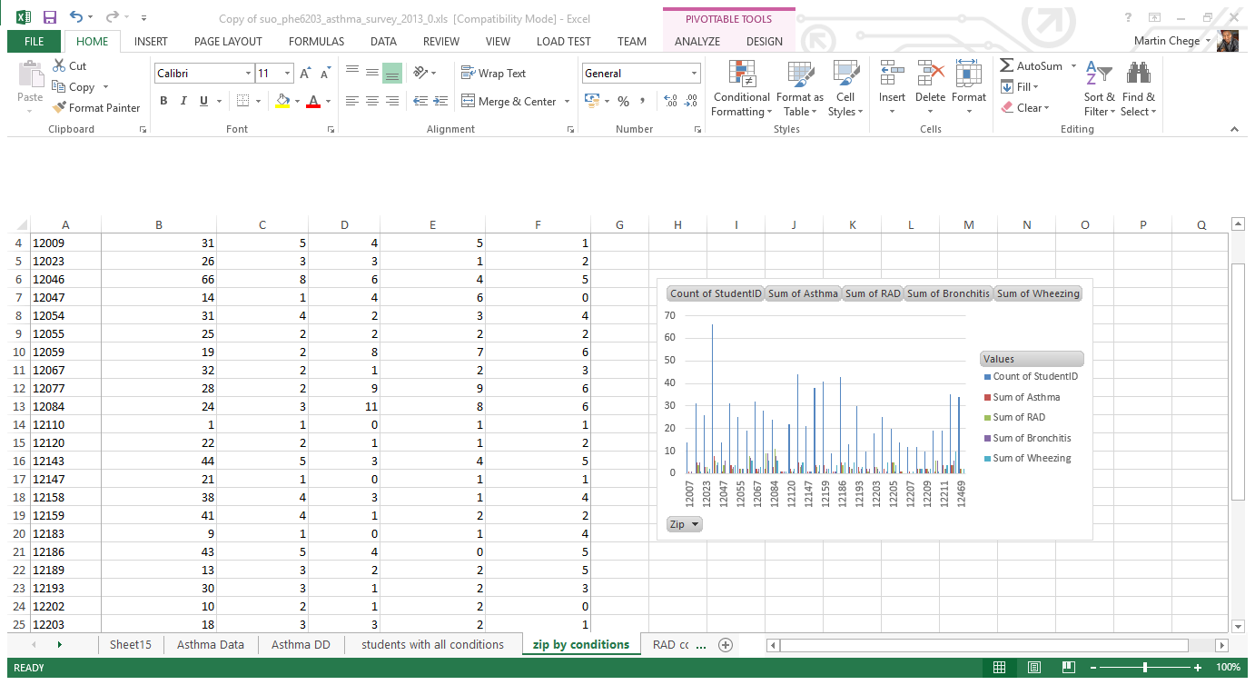Switch to the Asthma Data sheet tab
Viewport: 1255px width, 685px height.
point(210,645)
